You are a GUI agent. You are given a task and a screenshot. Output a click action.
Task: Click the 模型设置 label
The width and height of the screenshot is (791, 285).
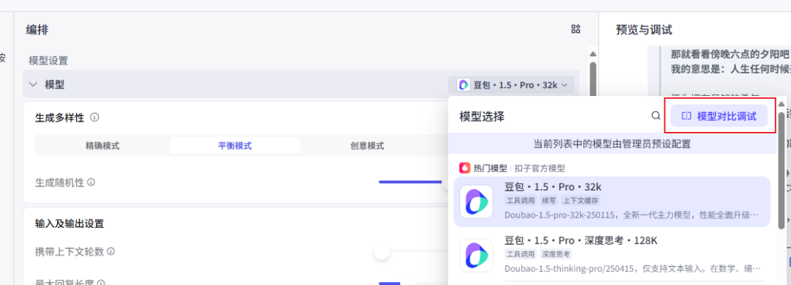click(48, 61)
